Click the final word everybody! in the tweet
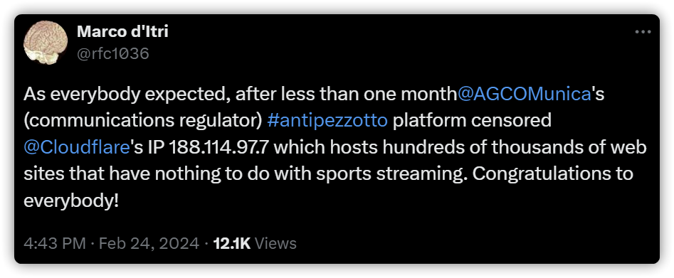Image resolution: width=674 pixels, height=278 pixels. coord(71,201)
